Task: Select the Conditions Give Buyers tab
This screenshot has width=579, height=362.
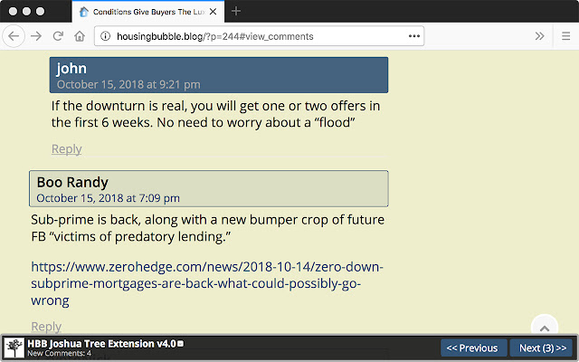Action: click(145, 12)
